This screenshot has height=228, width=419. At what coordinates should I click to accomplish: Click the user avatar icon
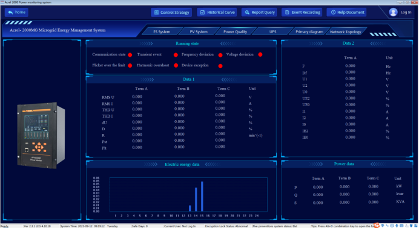pyautogui.click(x=393, y=12)
